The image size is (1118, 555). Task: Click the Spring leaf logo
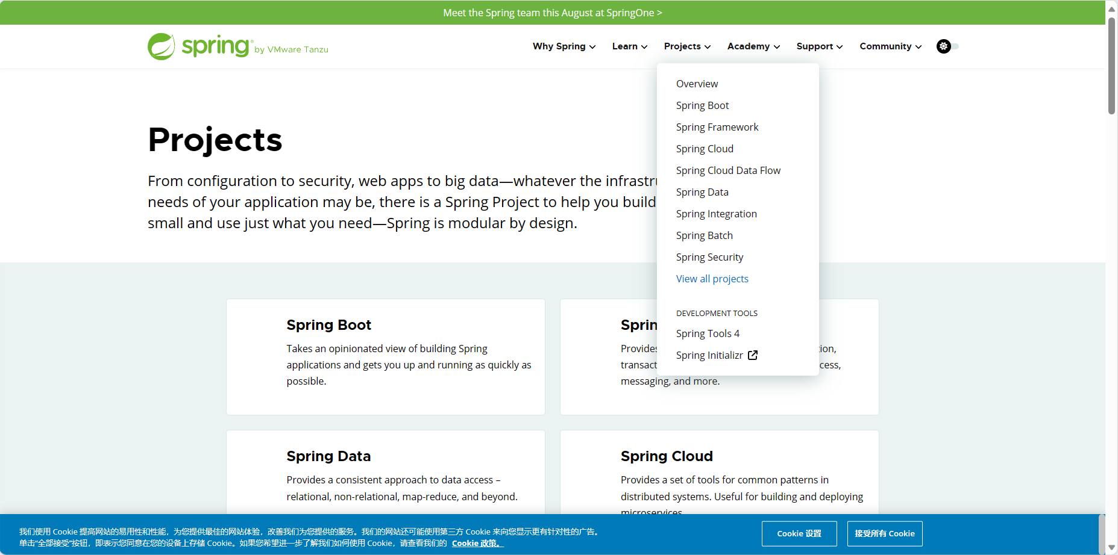pos(161,46)
